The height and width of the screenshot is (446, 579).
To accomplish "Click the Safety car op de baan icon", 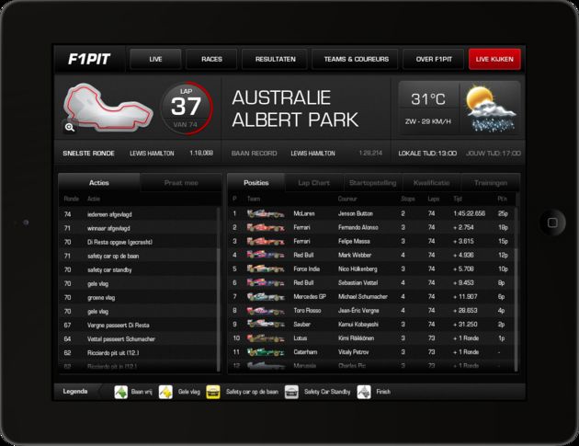I will click(212, 392).
